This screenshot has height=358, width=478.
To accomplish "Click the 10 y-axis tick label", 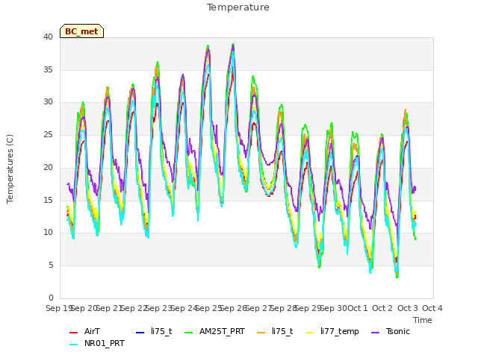I will point(48,233).
